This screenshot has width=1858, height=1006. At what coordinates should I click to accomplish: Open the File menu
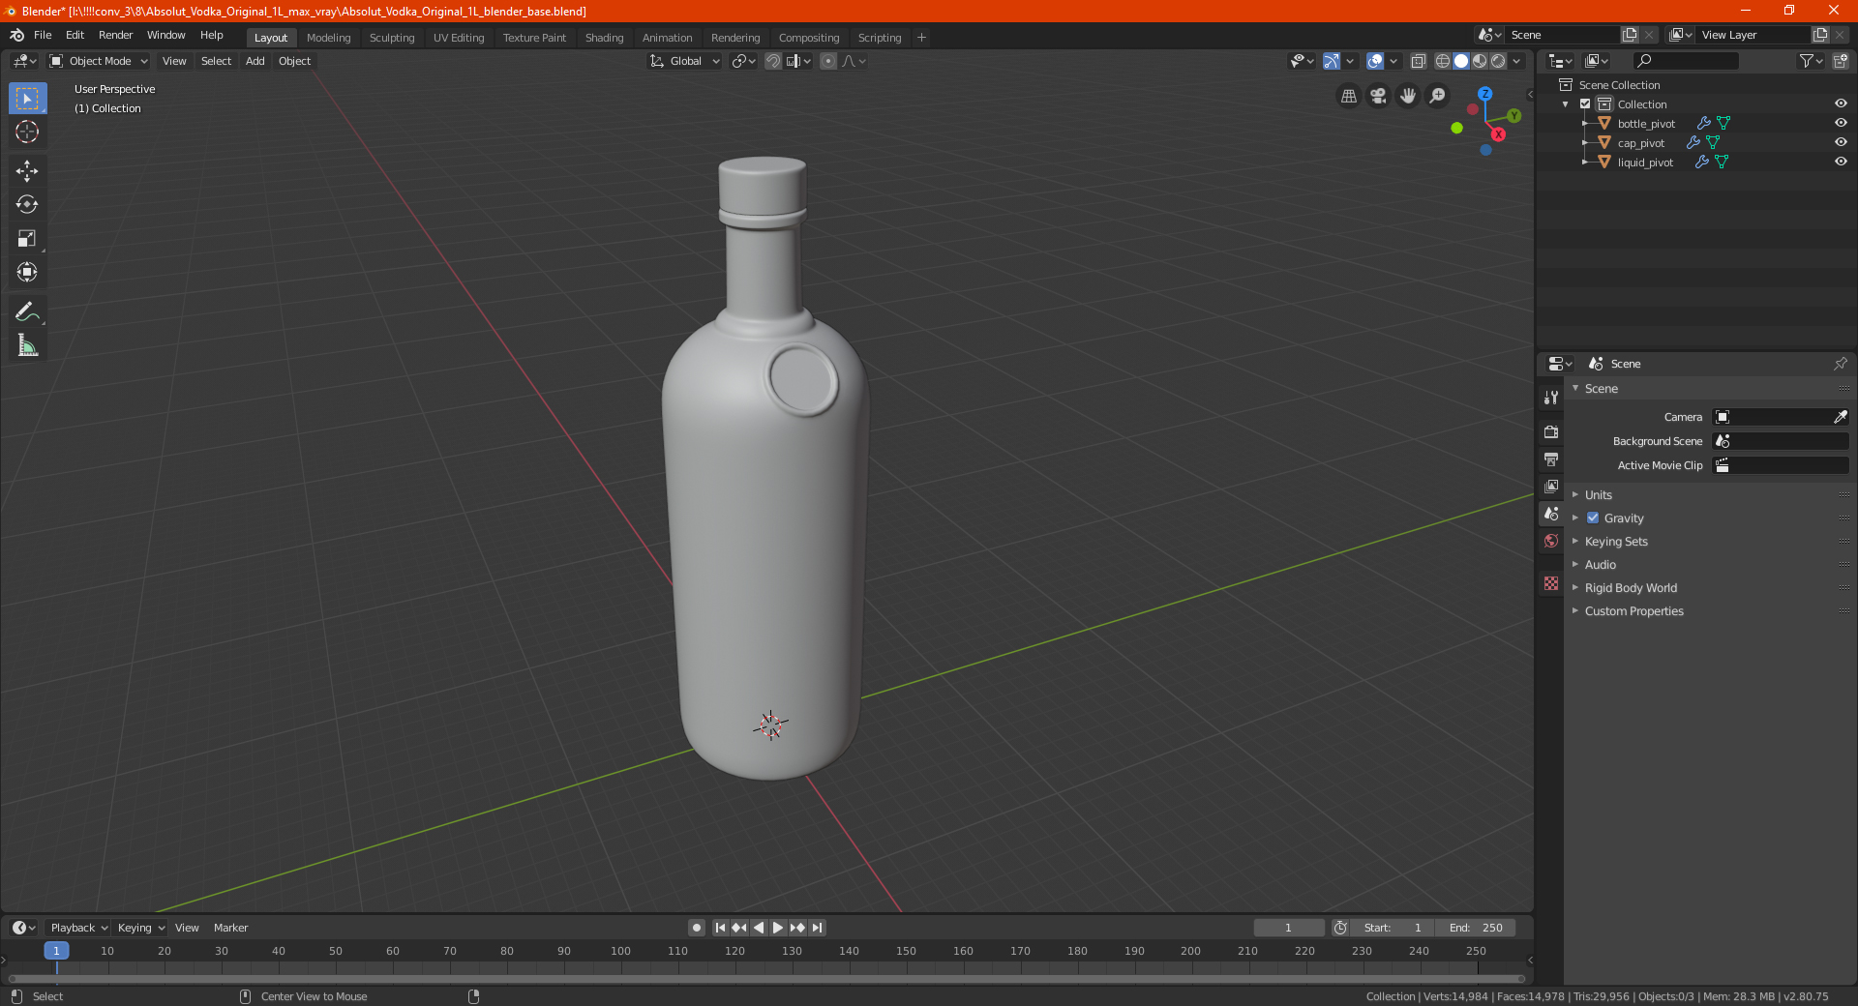[43, 35]
